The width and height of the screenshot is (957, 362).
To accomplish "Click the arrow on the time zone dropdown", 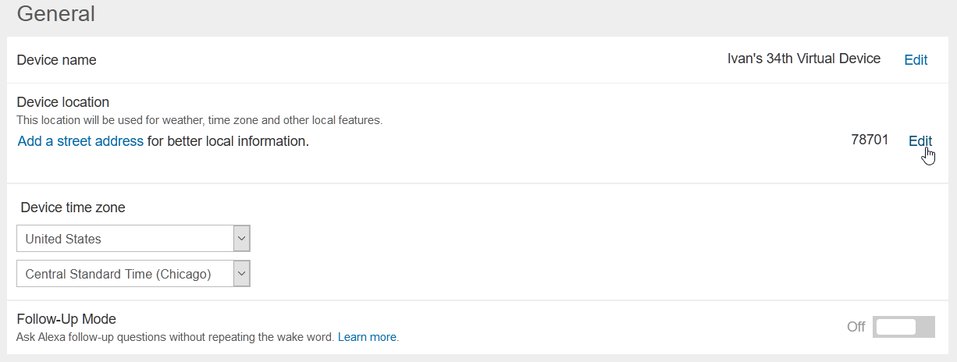I will [242, 274].
